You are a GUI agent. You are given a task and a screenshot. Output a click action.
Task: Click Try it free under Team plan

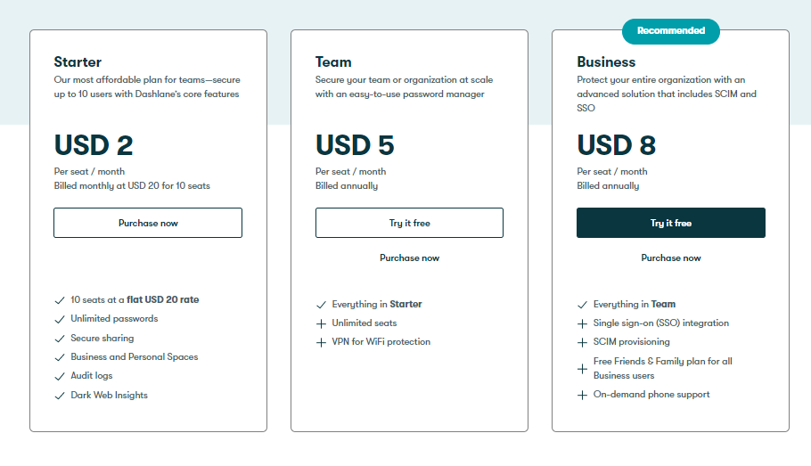409,223
